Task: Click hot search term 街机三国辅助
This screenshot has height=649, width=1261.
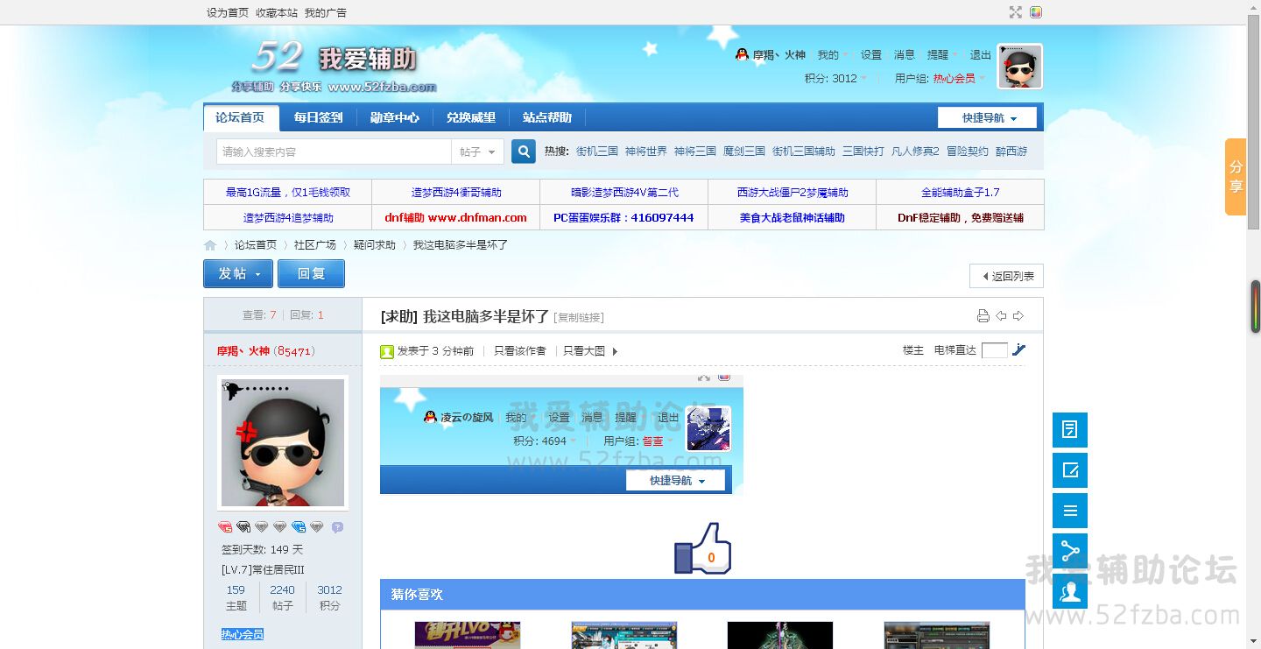Action: click(x=804, y=152)
